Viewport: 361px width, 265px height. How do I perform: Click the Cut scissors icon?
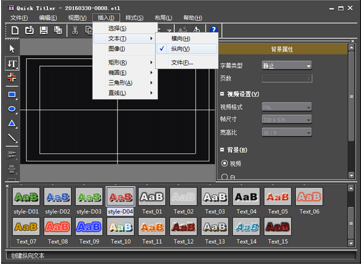[x=75, y=30]
